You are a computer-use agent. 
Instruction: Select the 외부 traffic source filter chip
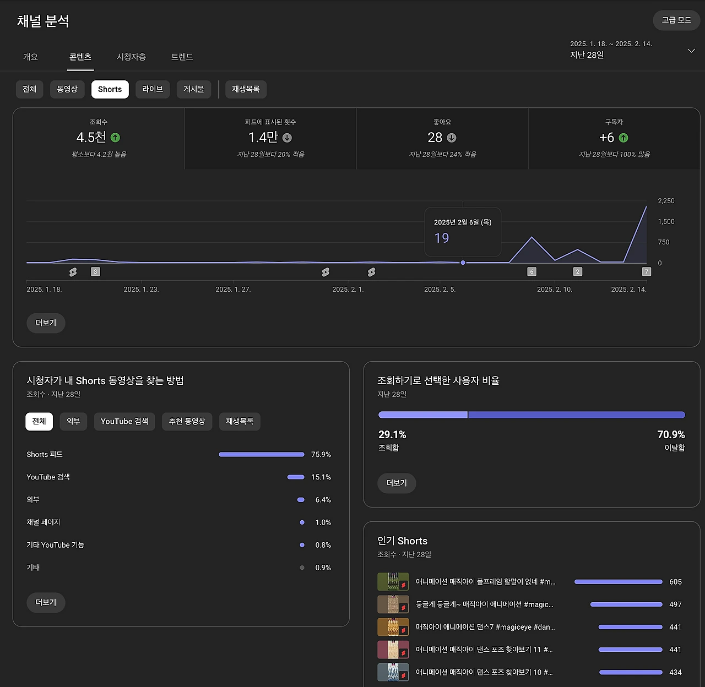point(73,422)
